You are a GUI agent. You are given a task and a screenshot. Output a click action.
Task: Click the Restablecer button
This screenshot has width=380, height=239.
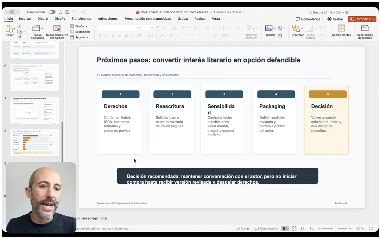[80, 32]
